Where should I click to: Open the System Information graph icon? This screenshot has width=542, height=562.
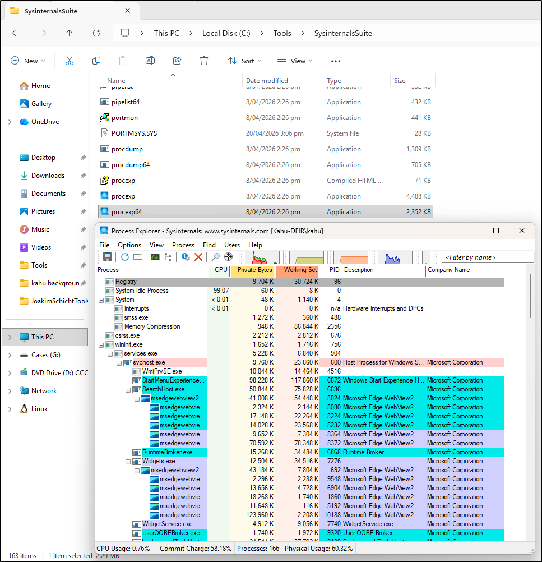[x=155, y=257]
